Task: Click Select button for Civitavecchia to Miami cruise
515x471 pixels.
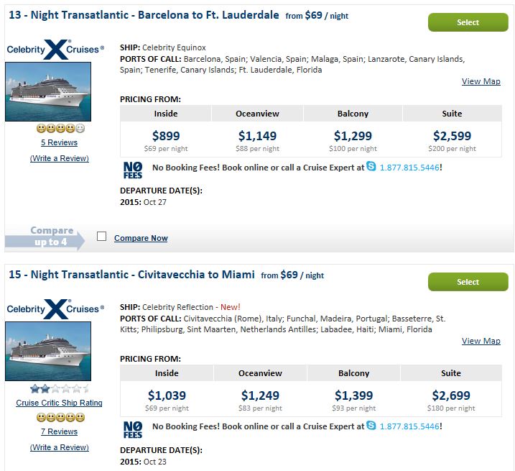Action: tap(468, 282)
